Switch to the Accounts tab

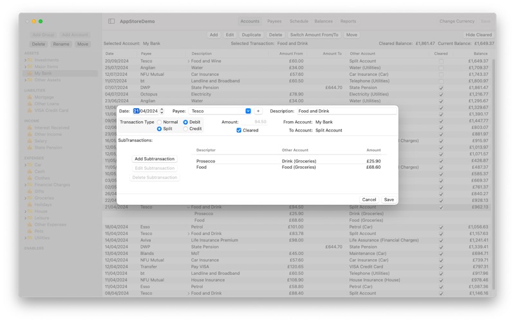(250, 21)
